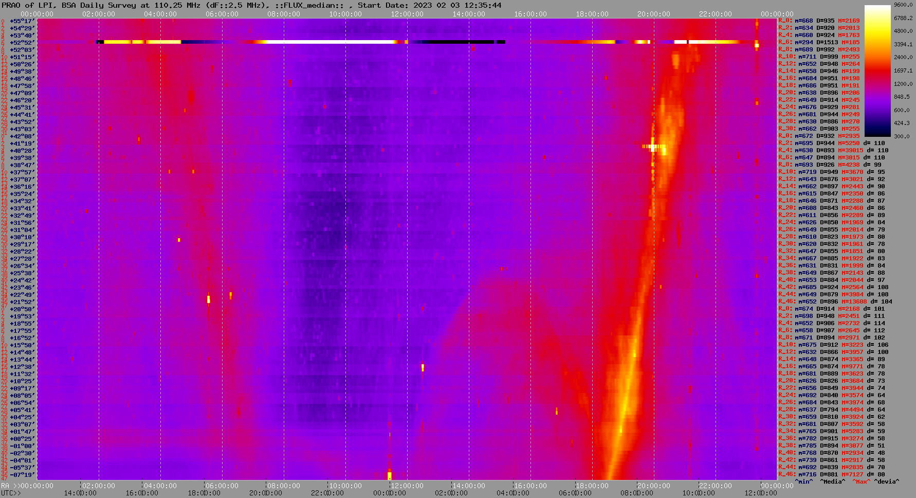Viewport: 916px width, 498px height.
Task: Click the 22:00:00 UTC tick label
Action: pos(327,493)
